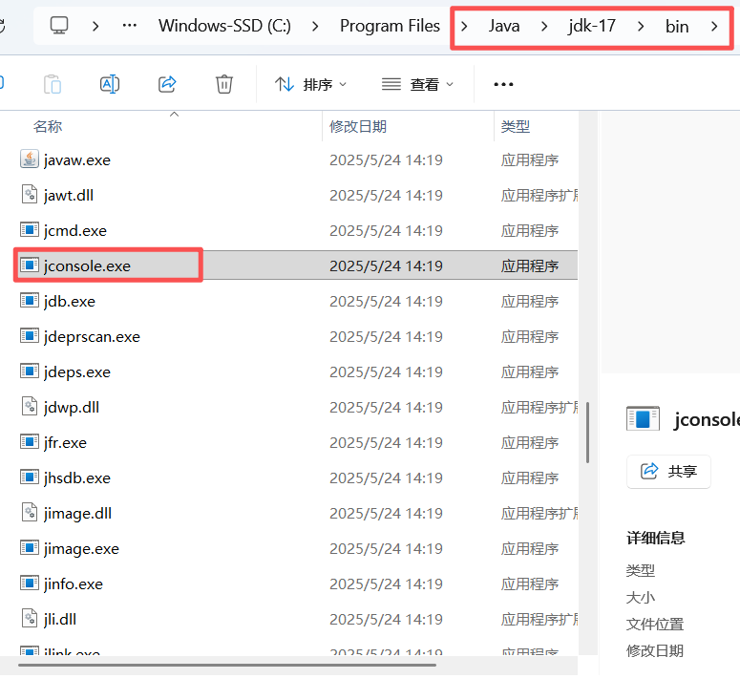Click the paste clipboard icon in toolbar
Image resolution: width=740 pixels, height=679 pixels.
[x=53, y=84]
